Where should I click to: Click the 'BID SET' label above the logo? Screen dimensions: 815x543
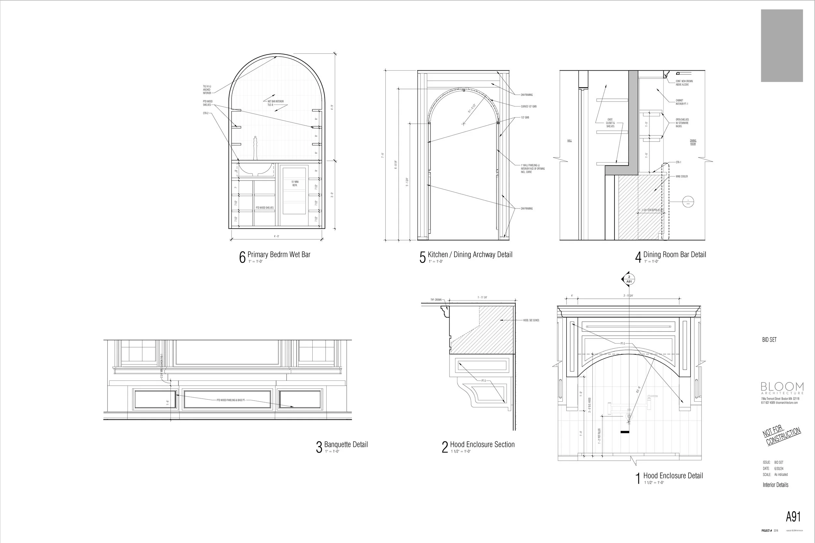pyautogui.click(x=769, y=340)
